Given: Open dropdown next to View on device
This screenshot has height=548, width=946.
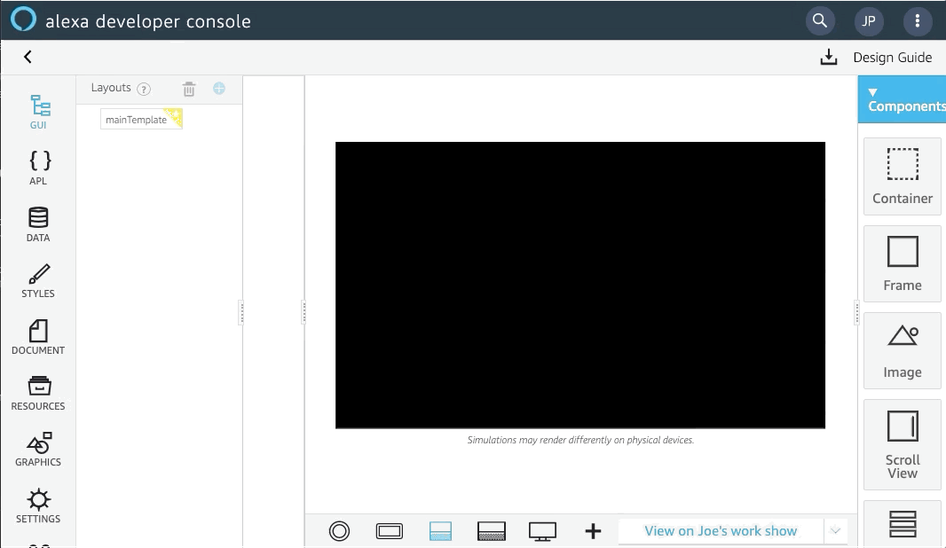Looking at the screenshot, I should pos(835,531).
